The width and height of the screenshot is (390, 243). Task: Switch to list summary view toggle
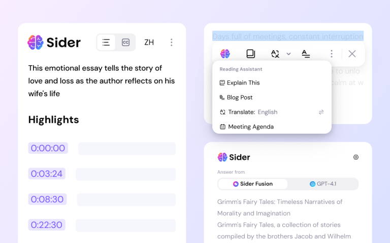[x=106, y=43]
